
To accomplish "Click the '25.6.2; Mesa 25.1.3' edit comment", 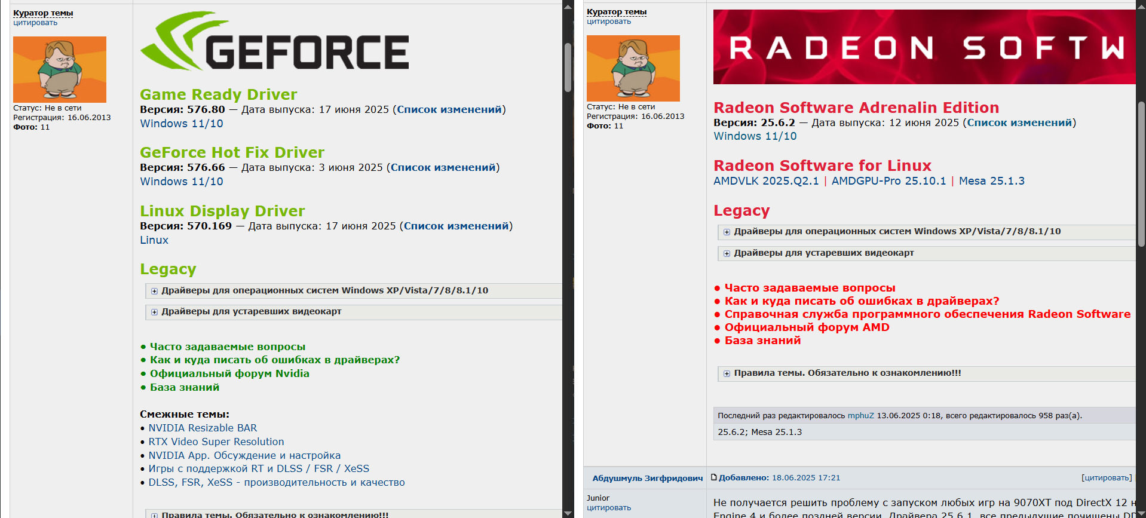I will coord(760,432).
